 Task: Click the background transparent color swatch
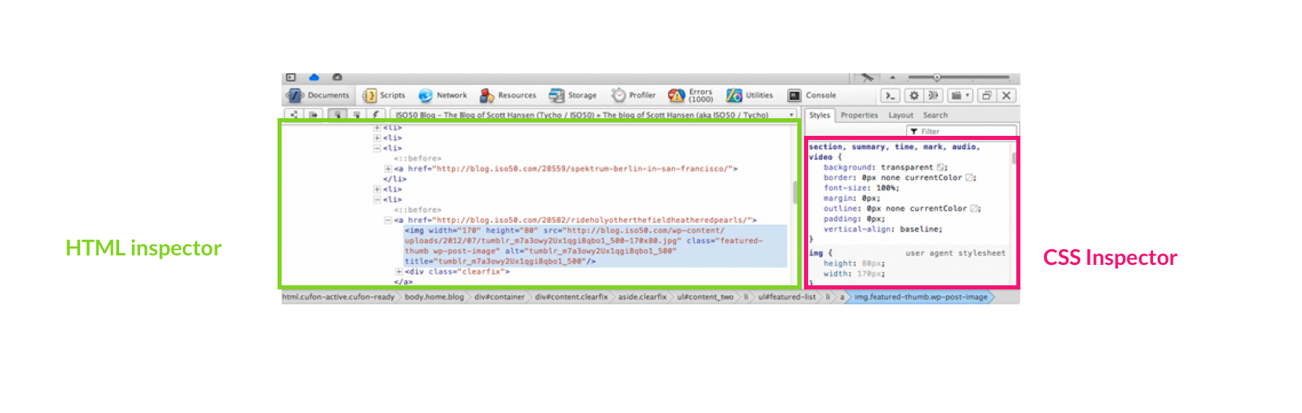pyautogui.click(x=941, y=167)
